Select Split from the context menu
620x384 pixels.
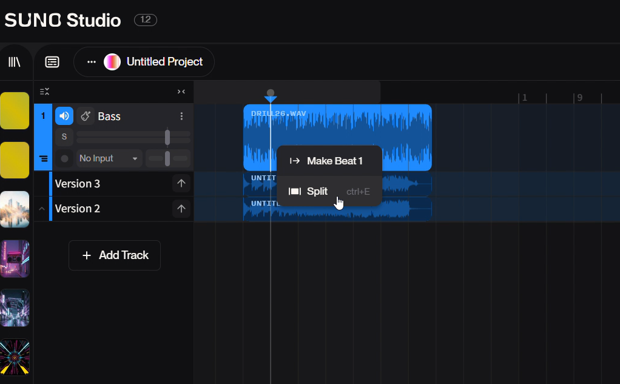tap(317, 192)
